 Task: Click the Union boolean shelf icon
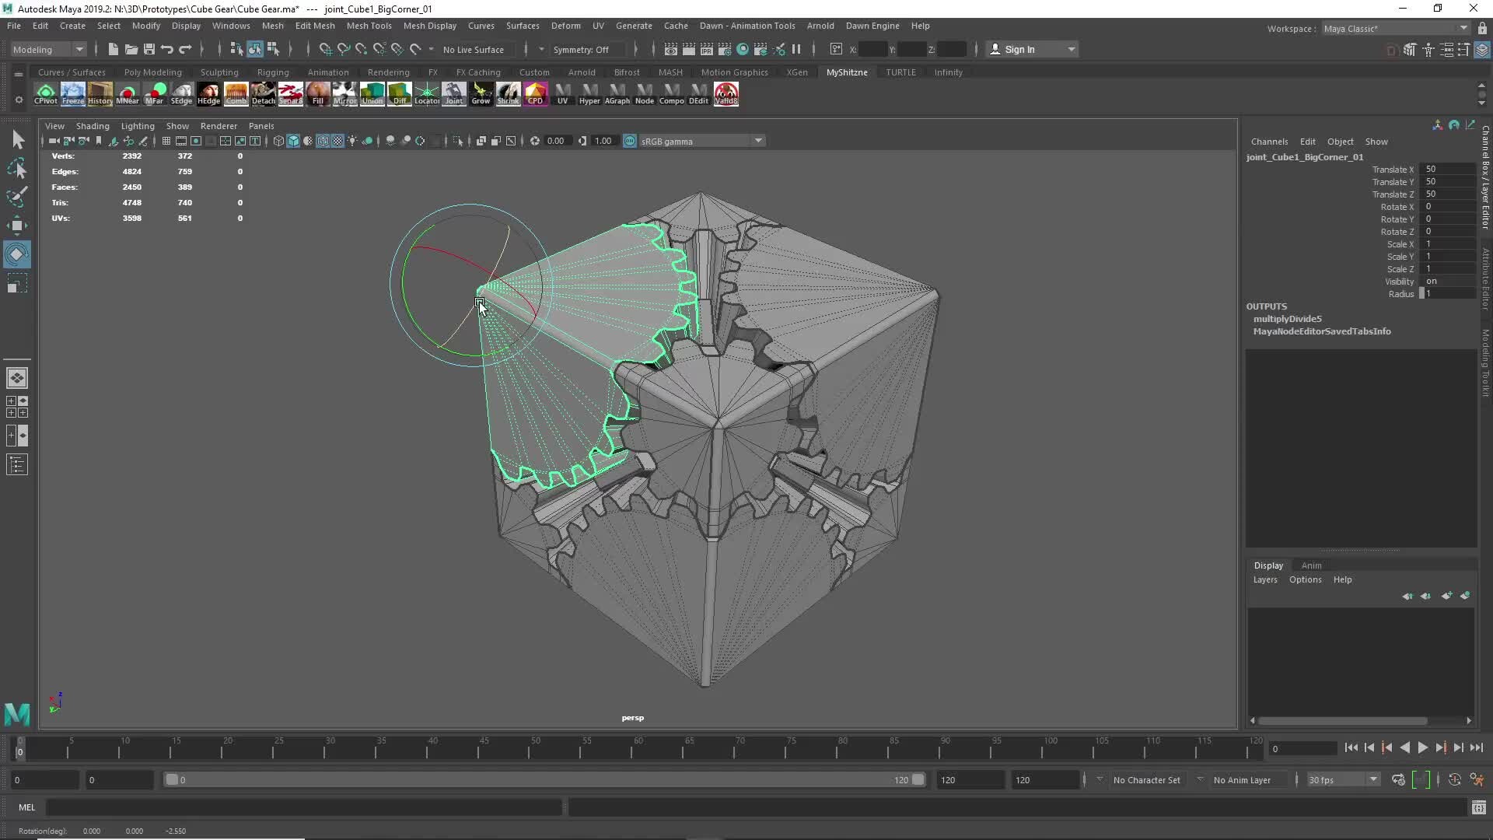tap(372, 93)
